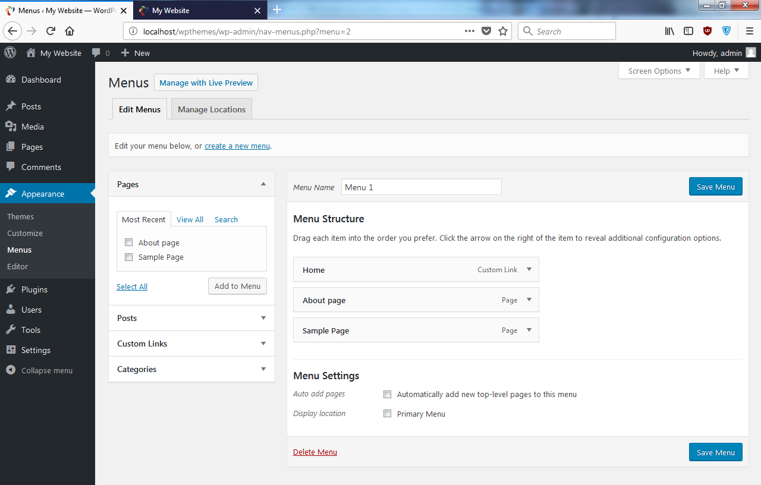
Task: Open the page actions three-dots menu
Action: (x=470, y=32)
